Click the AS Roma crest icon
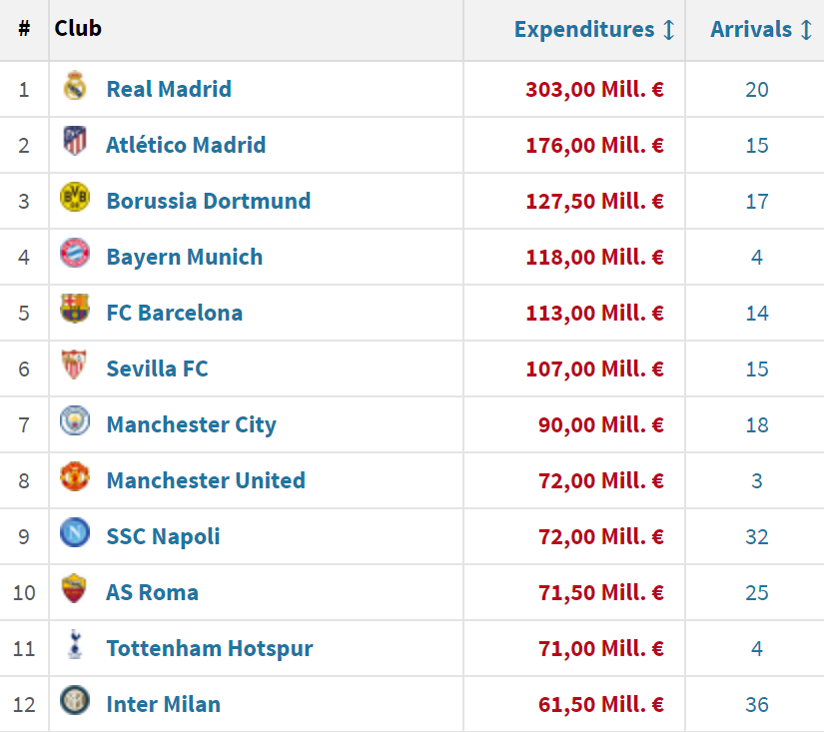 click(x=75, y=591)
